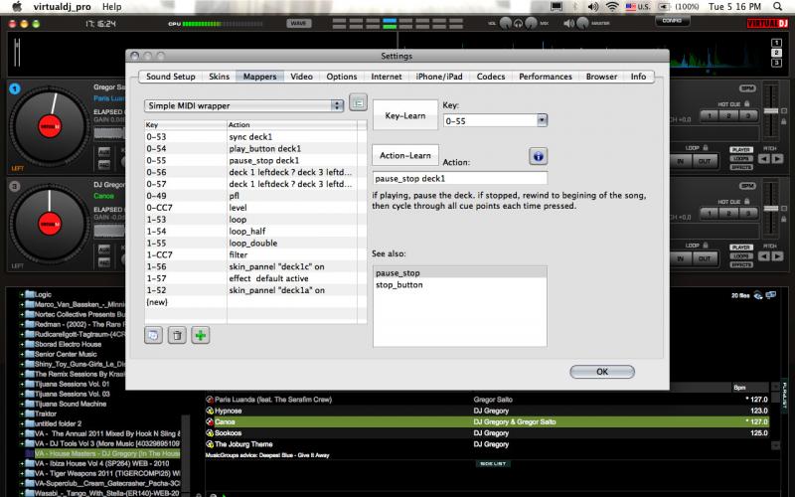Viewport: 795px width, 497px height.
Task: Click the lower deck pitch slider handle
Action: pos(771,209)
